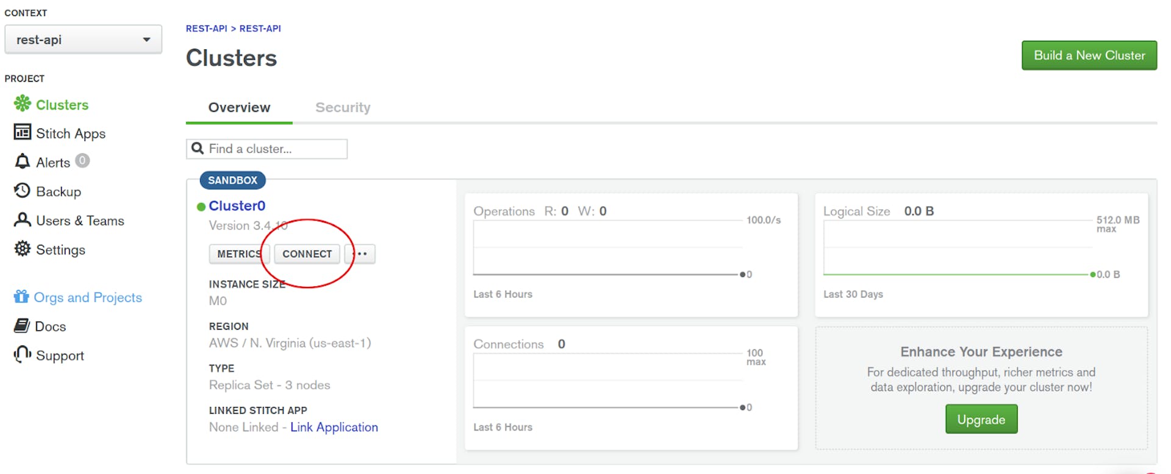This screenshot has height=474, width=1171.
Task: Switch to the Security tab
Action: point(343,107)
